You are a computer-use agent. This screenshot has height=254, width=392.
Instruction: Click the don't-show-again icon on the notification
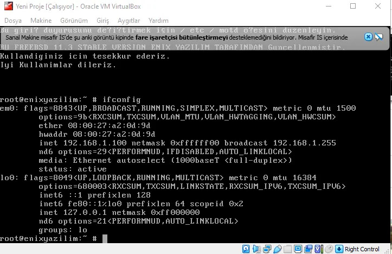point(379,37)
